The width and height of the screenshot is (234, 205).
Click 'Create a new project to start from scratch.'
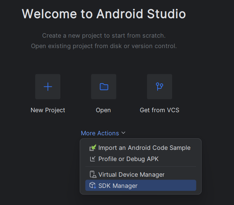tap(104, 35)
